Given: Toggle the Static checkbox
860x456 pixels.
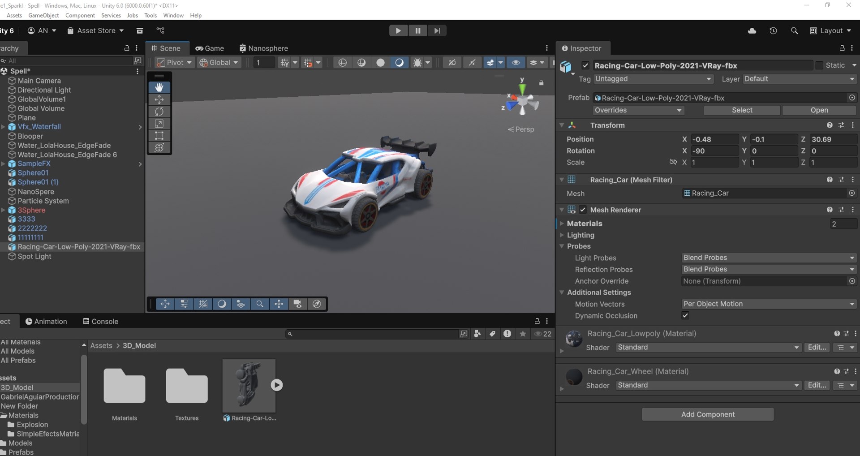Looking at the screenshot, I should pyautogui.click(x=819, y=65).
